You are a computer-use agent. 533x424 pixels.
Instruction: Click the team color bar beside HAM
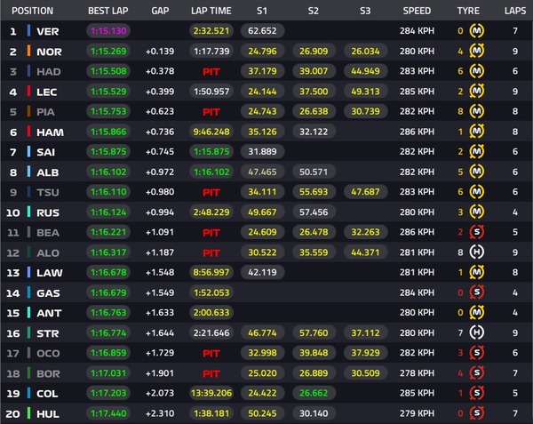[31, 132]
